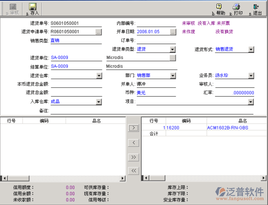Click browse button beside 退货单位 Microdis field
Viewport: 268px width, 205px height.
pyautogui.click(x=173, y=58)
